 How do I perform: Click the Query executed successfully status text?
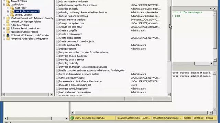coord(90,118)
